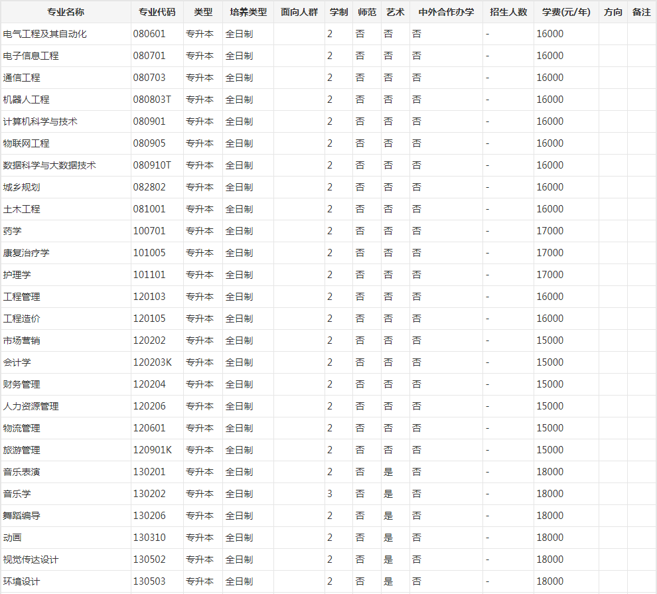Select the 护理学 major name
The height and width of the screenshot is (594, 657).
click(17, 275)
